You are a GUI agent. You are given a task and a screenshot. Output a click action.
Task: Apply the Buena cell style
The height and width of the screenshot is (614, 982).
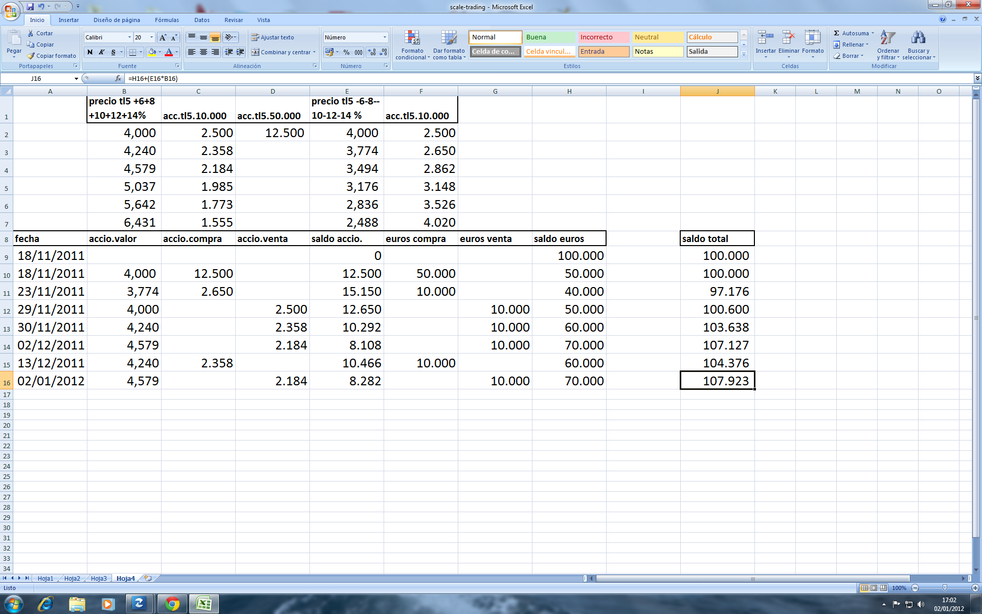549,37
